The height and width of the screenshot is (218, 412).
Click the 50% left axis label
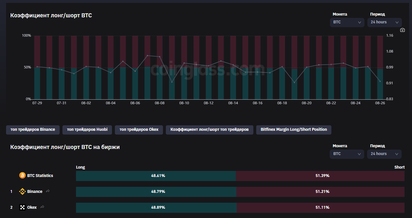tap(27, 67)
